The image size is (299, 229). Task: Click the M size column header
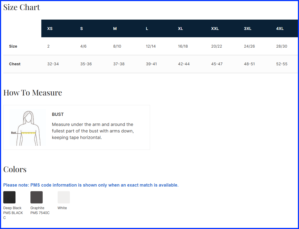(x=115, y=29)
